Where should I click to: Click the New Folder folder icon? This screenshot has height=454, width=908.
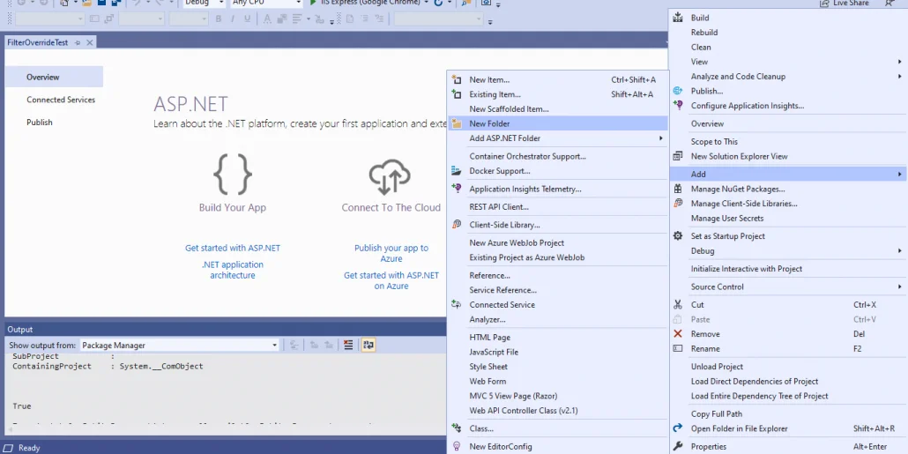point(457,123)
